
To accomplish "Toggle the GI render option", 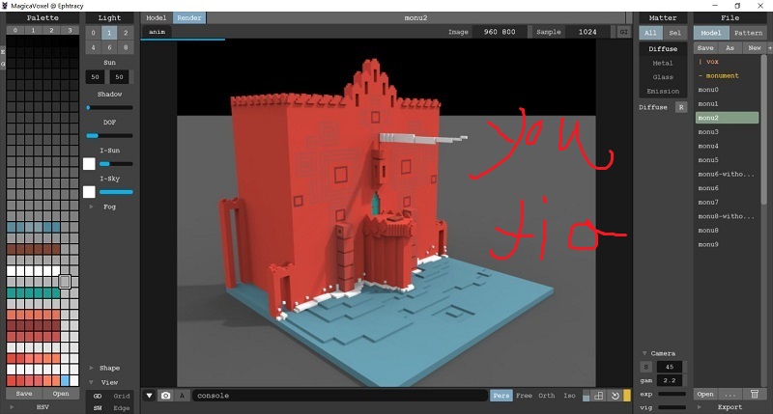I will 624,32.
